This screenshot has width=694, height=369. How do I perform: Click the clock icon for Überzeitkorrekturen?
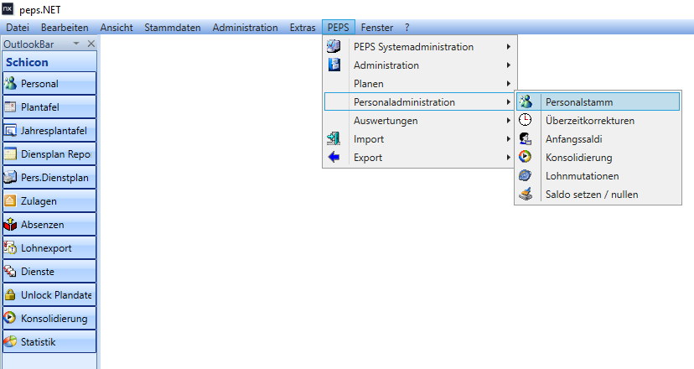point(526,120)
